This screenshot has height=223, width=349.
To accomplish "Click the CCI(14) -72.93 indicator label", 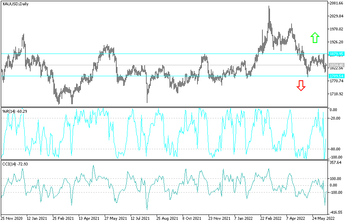I will point(15,164).
